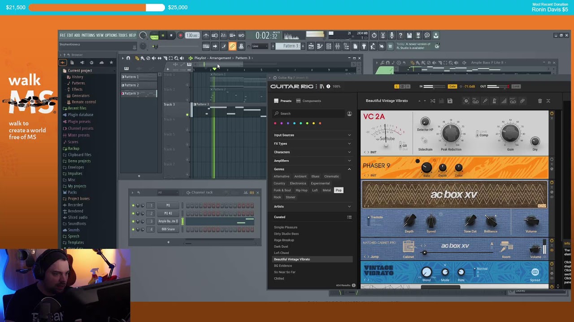The width and height of the screenshot is (574, 322).
Task: Toggle the link-to-controller icon in orange
Action: [x=232, y=46]
